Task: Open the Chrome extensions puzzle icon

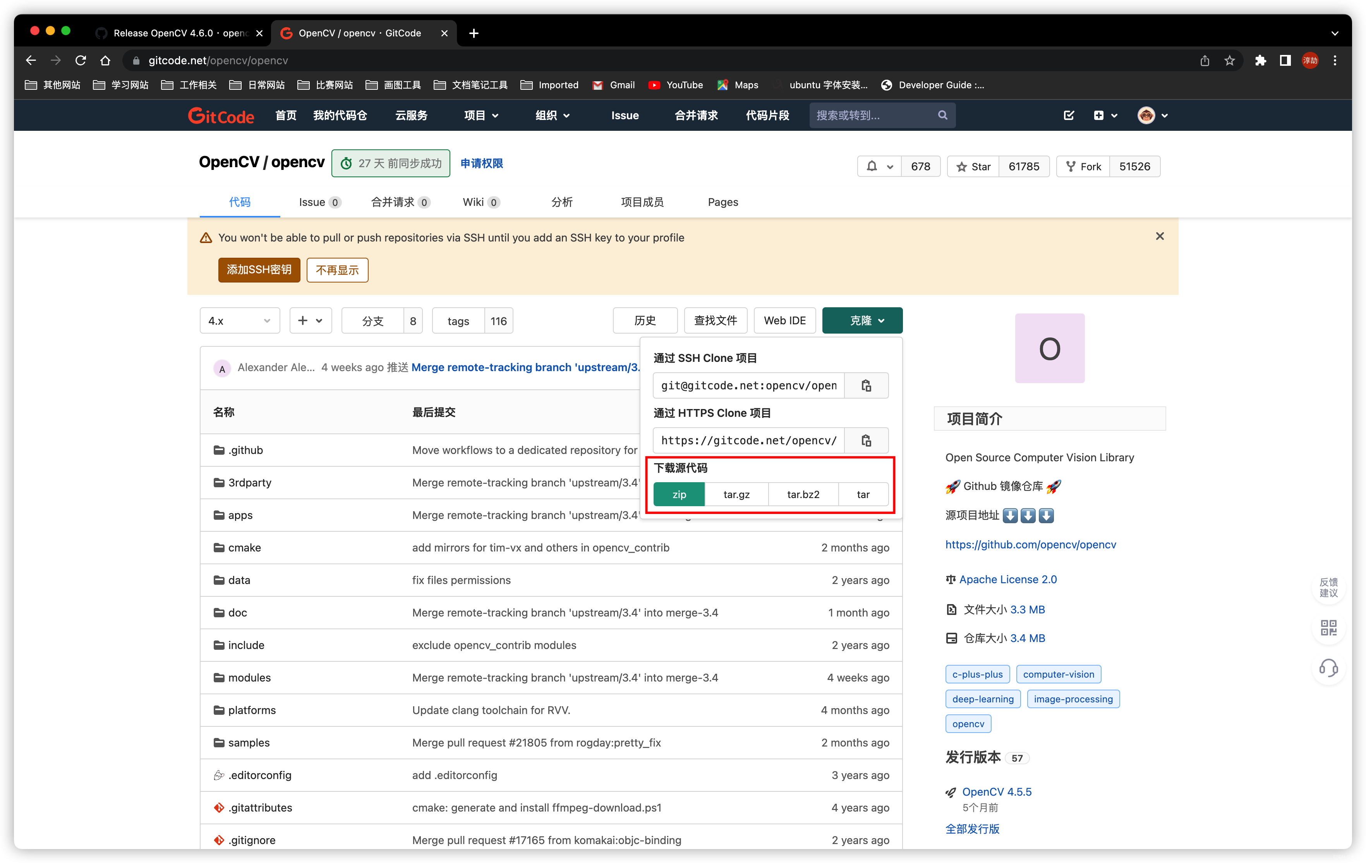Action: [x=1260, y=61]
